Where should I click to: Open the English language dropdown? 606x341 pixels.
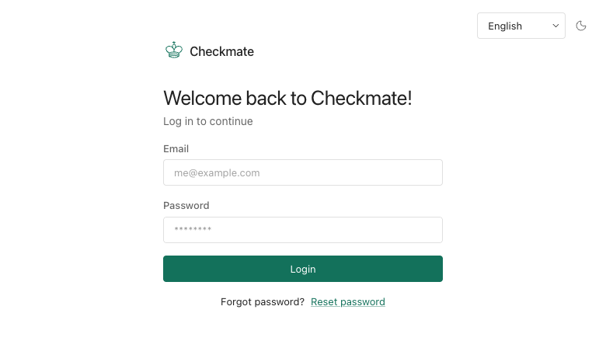(521, 26)
